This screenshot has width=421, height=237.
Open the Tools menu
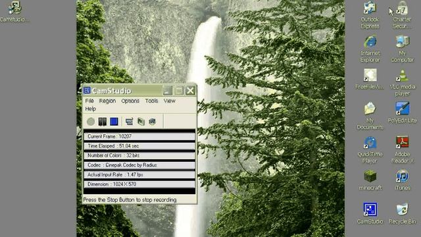151,101
